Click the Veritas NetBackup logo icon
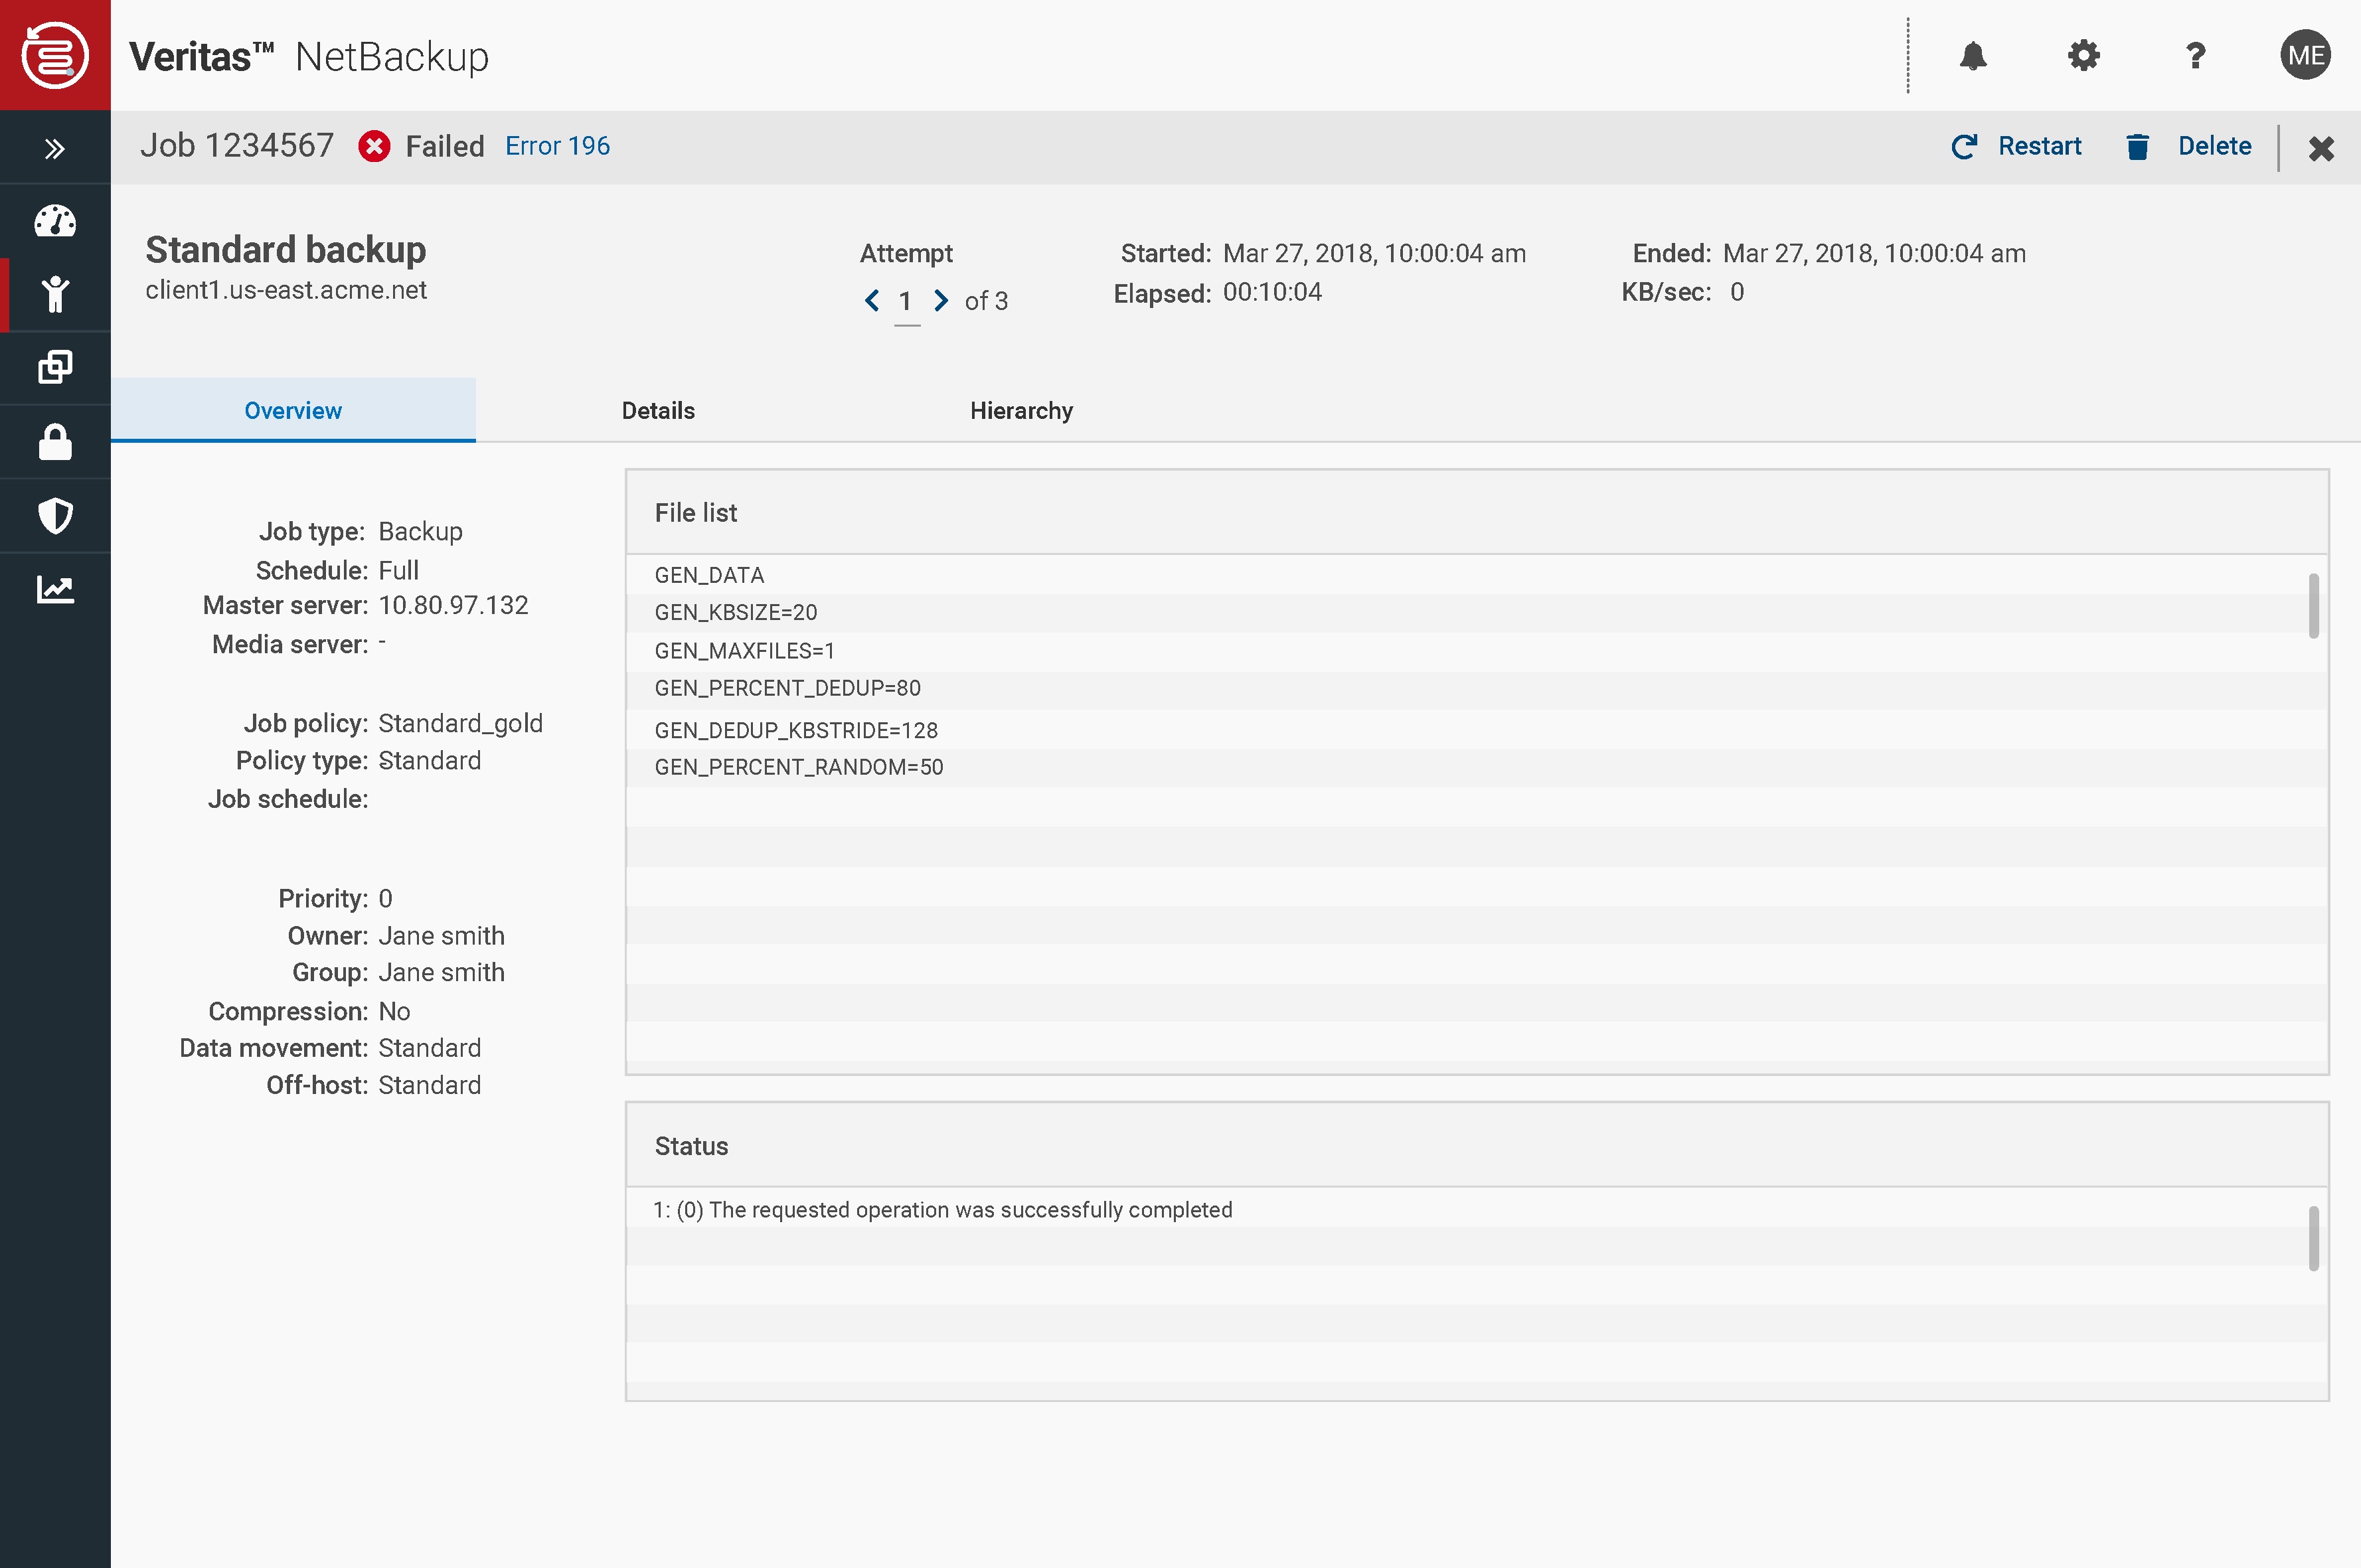The image size is (2361, 1568). pyautogui.click(x=55, y=55)
